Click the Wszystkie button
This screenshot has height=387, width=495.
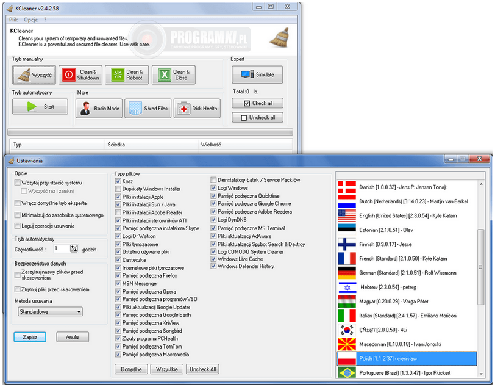[167, 369]
